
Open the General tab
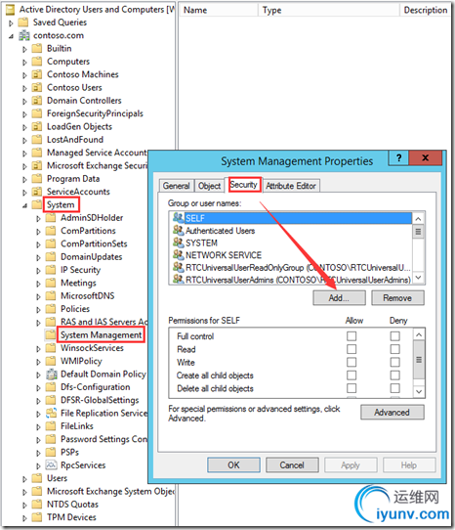pos(176,186)
